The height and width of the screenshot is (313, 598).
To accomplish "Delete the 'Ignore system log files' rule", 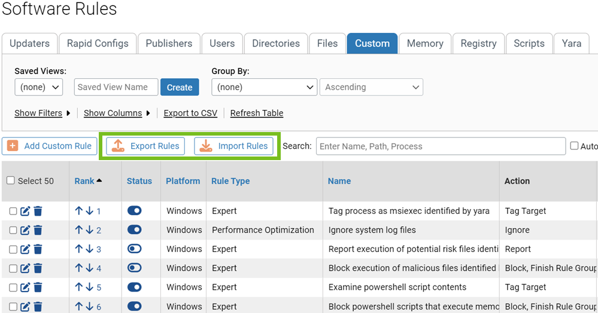I will 38,230.
